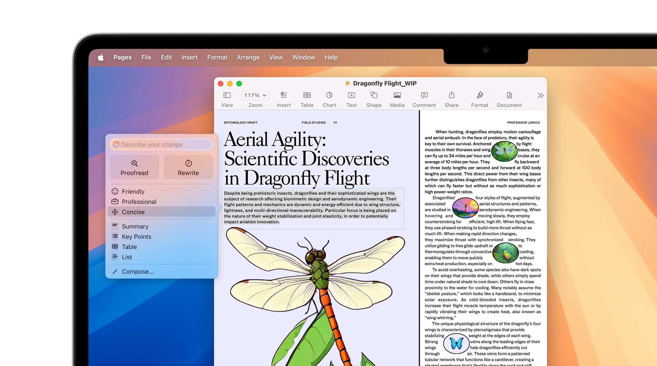Add a Comment using the toolbar
Image resolution: width=657 pixels, height=366 pixels.
[424, 96]
